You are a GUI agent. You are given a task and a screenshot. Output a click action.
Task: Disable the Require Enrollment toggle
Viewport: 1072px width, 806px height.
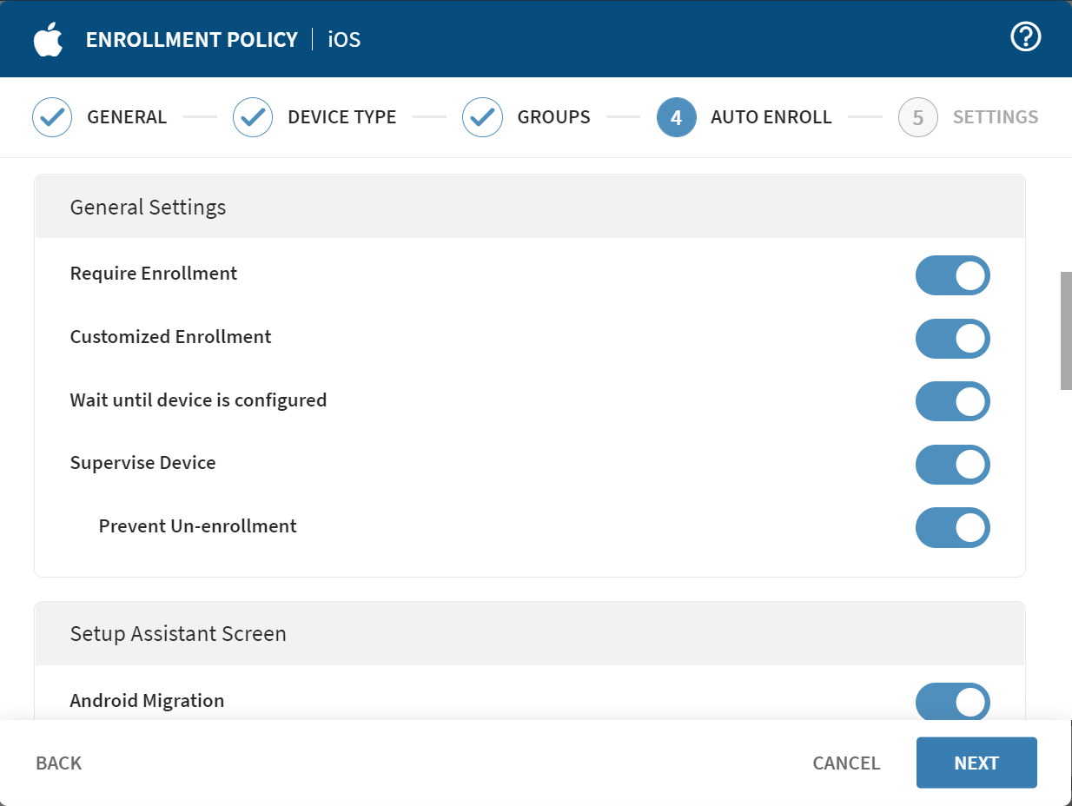click(x=952, y=275)
